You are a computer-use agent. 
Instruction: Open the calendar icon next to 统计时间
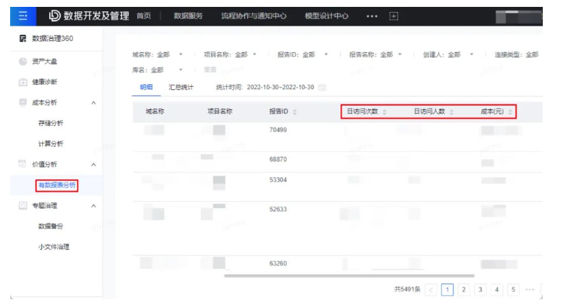pos(322,87)
